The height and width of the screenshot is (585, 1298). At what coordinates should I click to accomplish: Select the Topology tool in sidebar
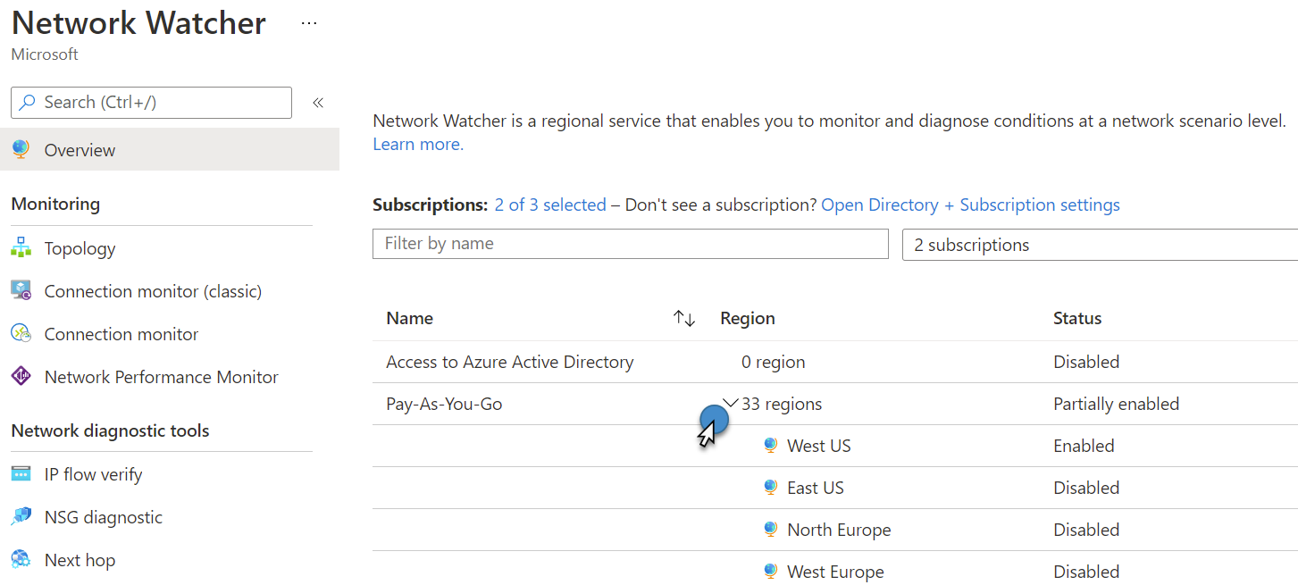click(x=80, y=247)
